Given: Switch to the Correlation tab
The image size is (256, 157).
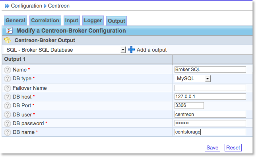Looking at the screenshot, I should [45, 21].
